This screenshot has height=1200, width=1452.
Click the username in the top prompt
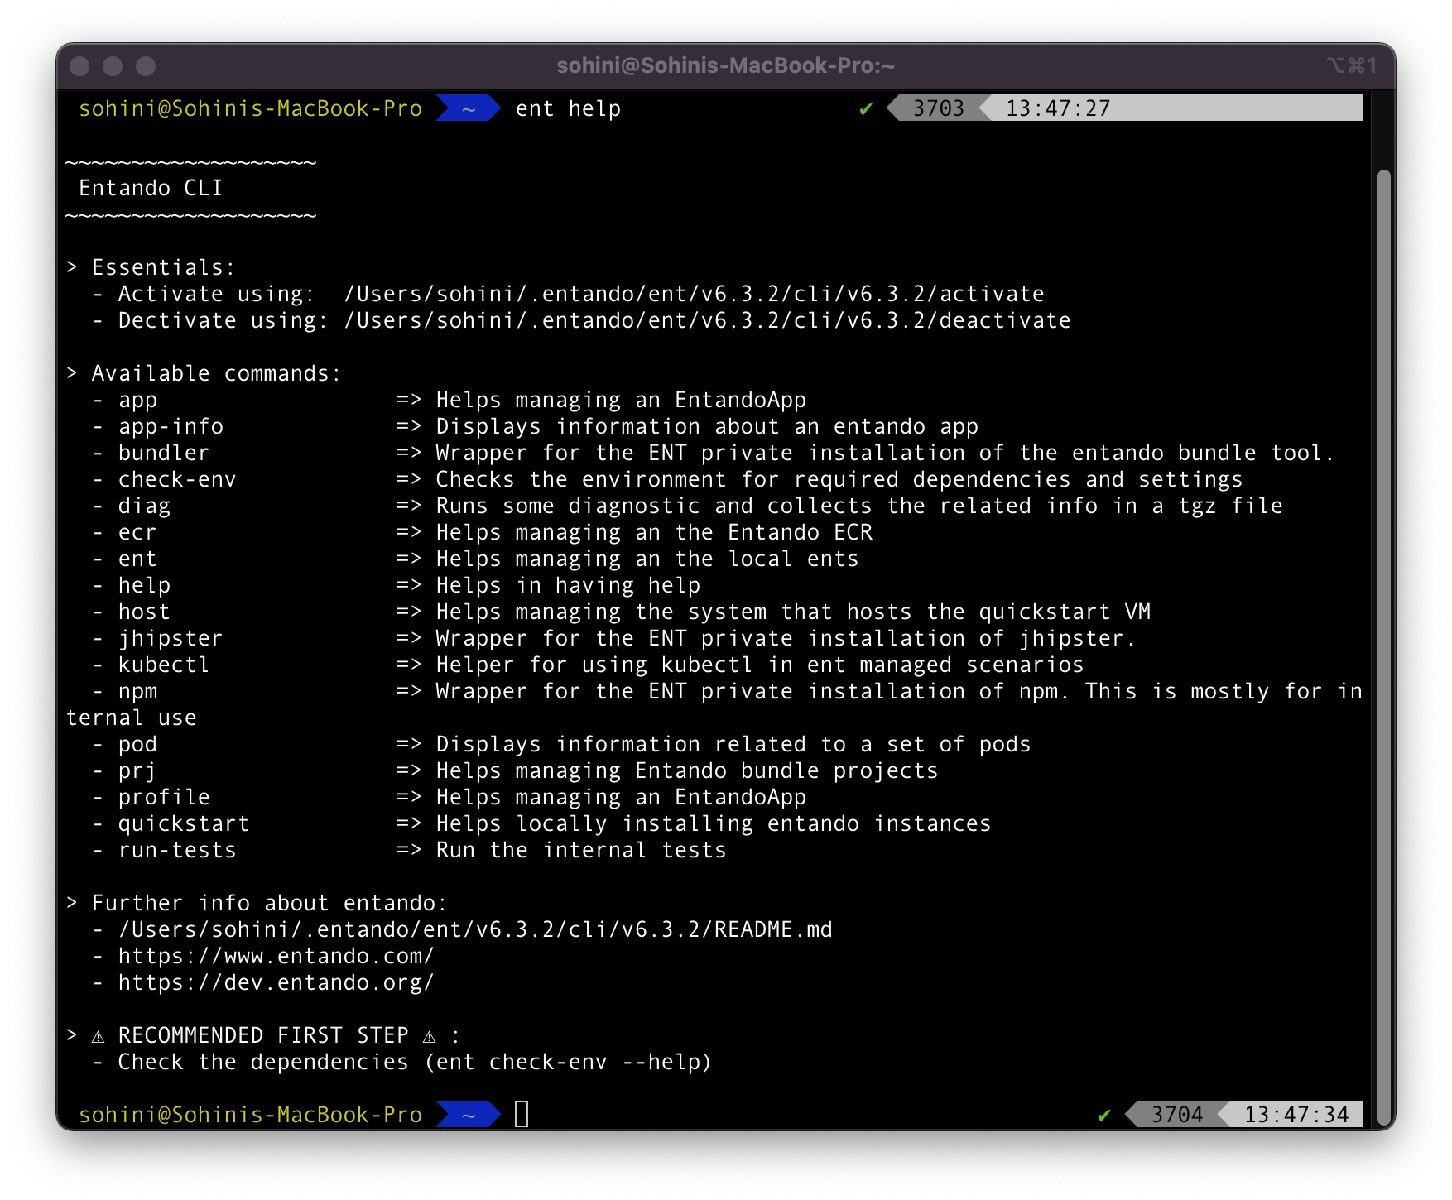(x=250, y=108)
